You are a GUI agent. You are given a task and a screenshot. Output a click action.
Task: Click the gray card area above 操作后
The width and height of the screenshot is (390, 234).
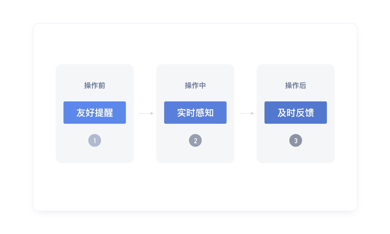click(x=296, y=73)
